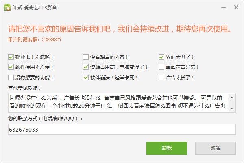Toggle 软件使用不方便！ checkbox
The image size is (244, 163).
point(11,67)
